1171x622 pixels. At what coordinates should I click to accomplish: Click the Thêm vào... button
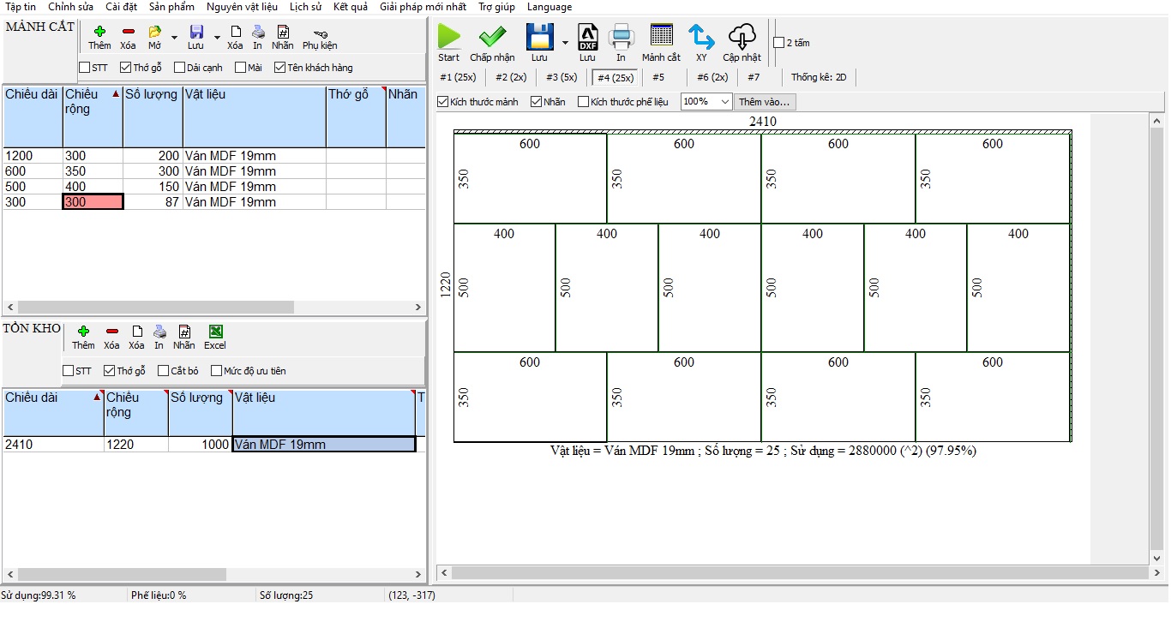765,102
